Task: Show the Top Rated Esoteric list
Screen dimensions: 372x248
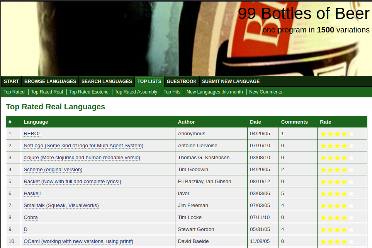Action: point(89,92)
